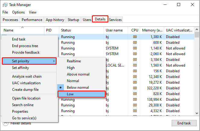The image size is (200, 131).
Task: Click the 29,308 K memory value
Action: (x=155, y=105)
